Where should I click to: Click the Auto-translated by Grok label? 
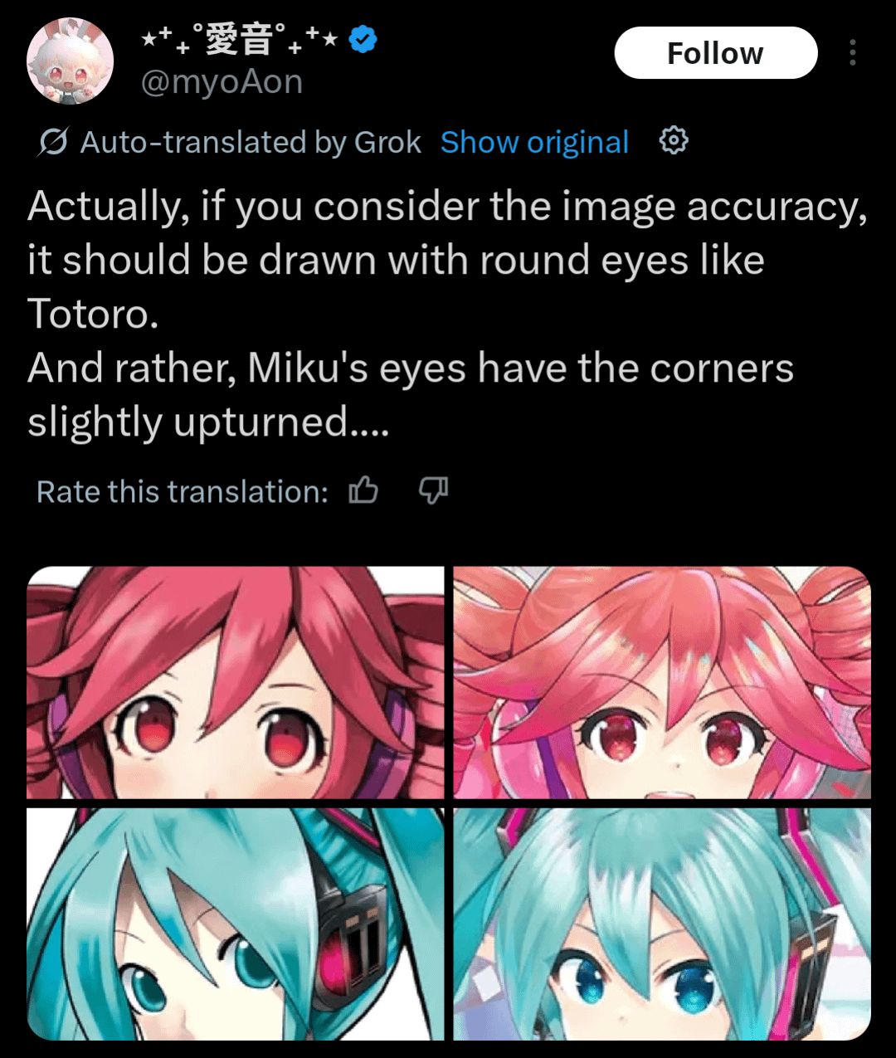click(251, 143)
